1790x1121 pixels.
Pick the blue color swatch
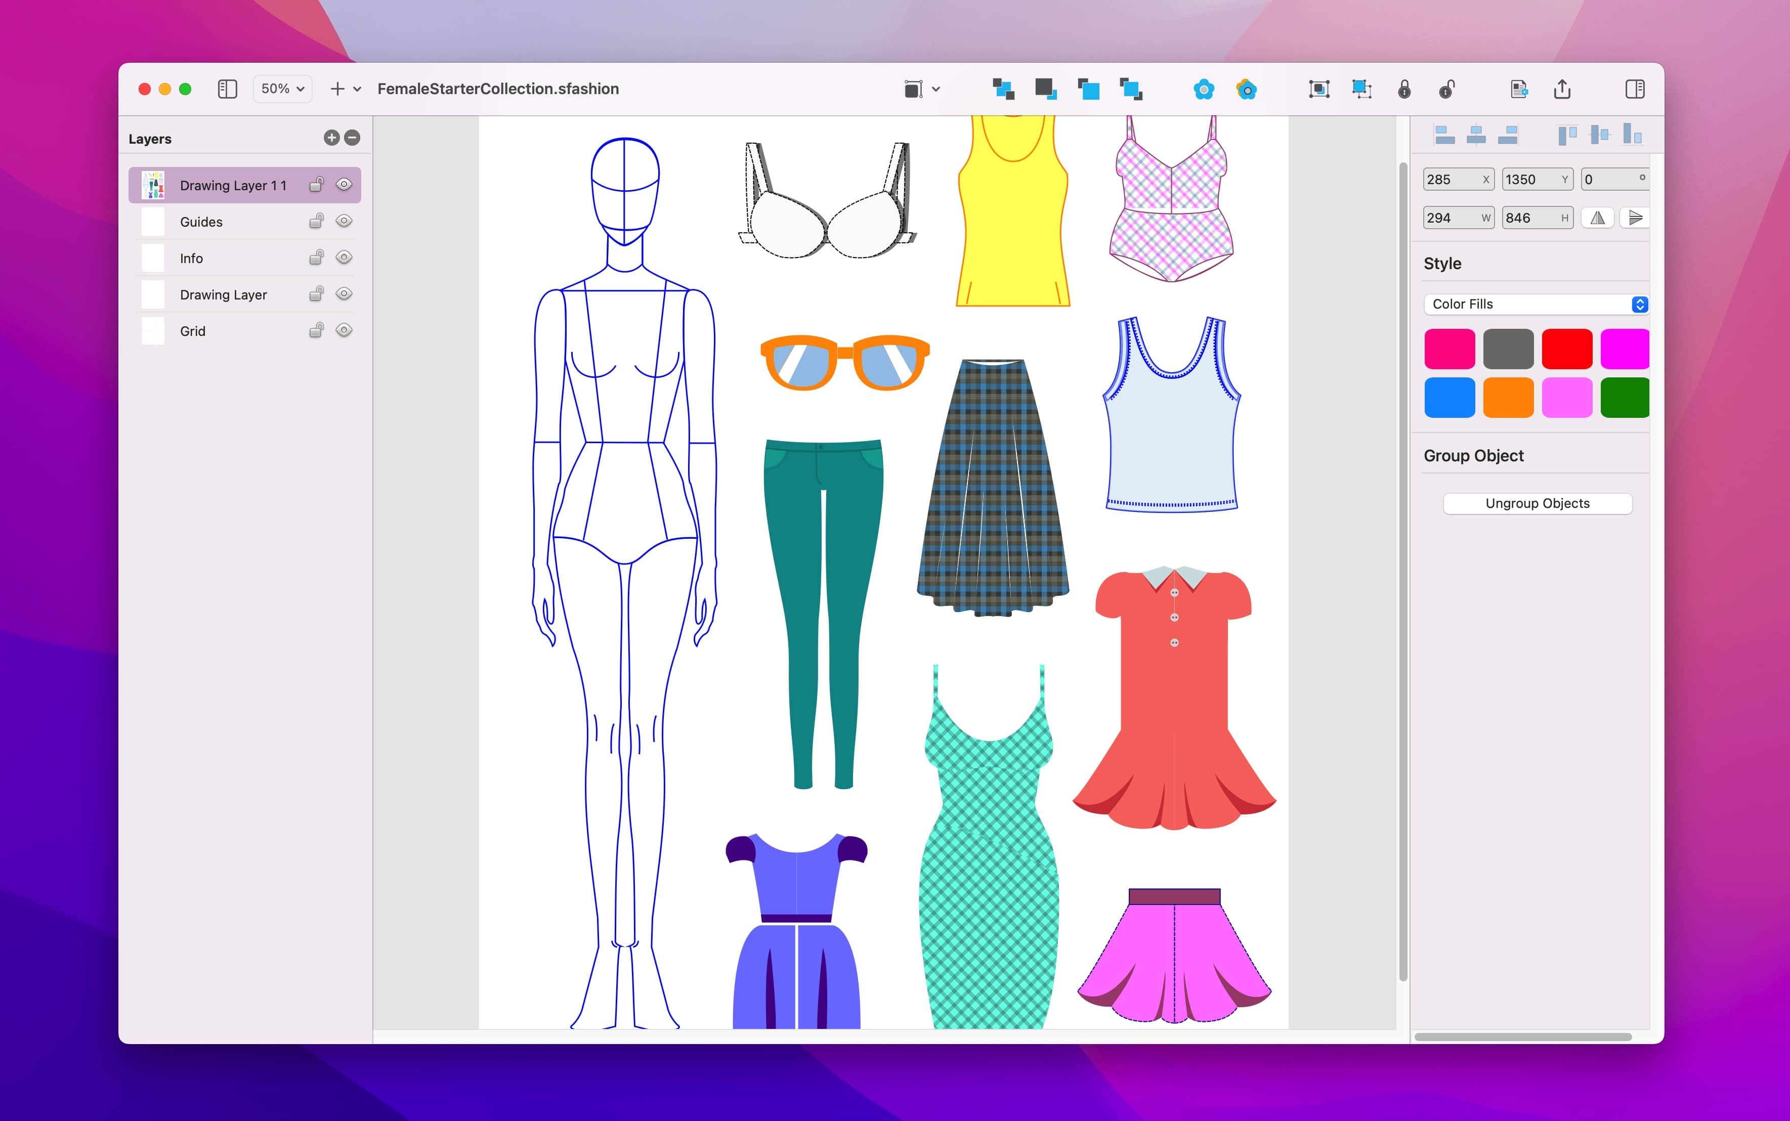[1450, 398]
